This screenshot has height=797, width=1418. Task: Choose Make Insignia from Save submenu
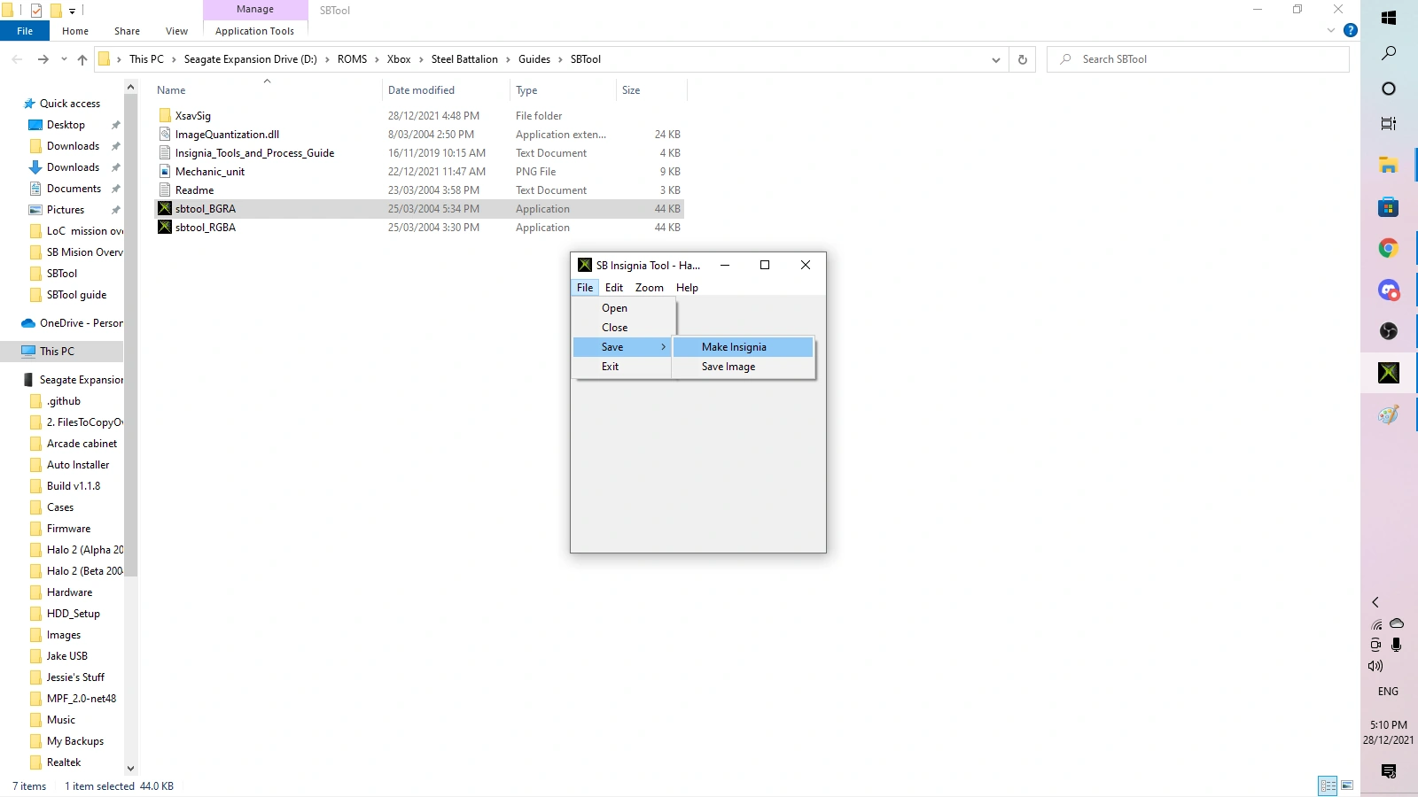(743, 347)
